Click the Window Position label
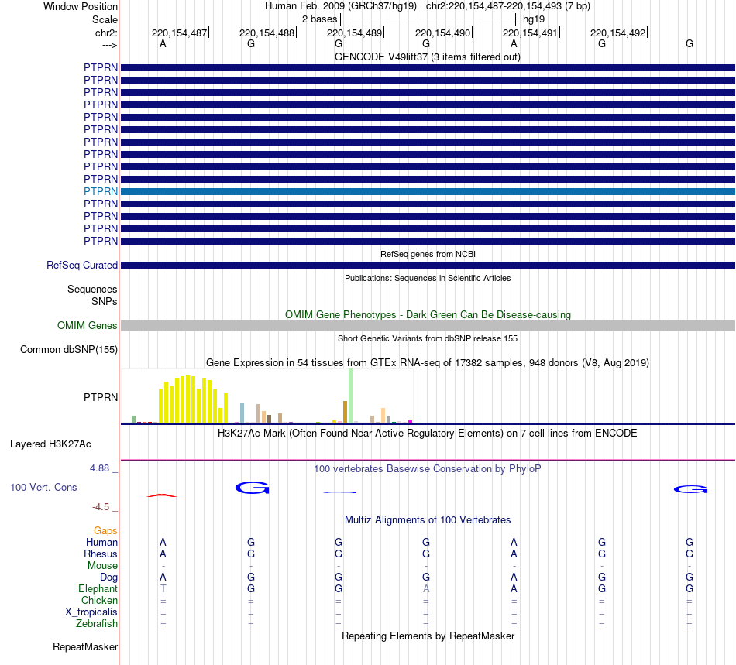Screen dimensions: 736x665 pos(81,6)
